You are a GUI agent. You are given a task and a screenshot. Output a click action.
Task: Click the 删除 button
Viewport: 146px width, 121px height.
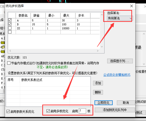[98, 92]
